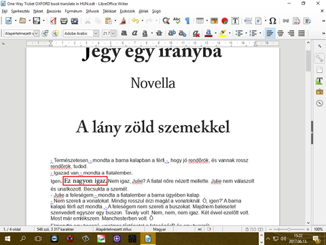The image size is (326, 245).
Task: Open the Táblázat menu
Action: [x=109, y=11]
